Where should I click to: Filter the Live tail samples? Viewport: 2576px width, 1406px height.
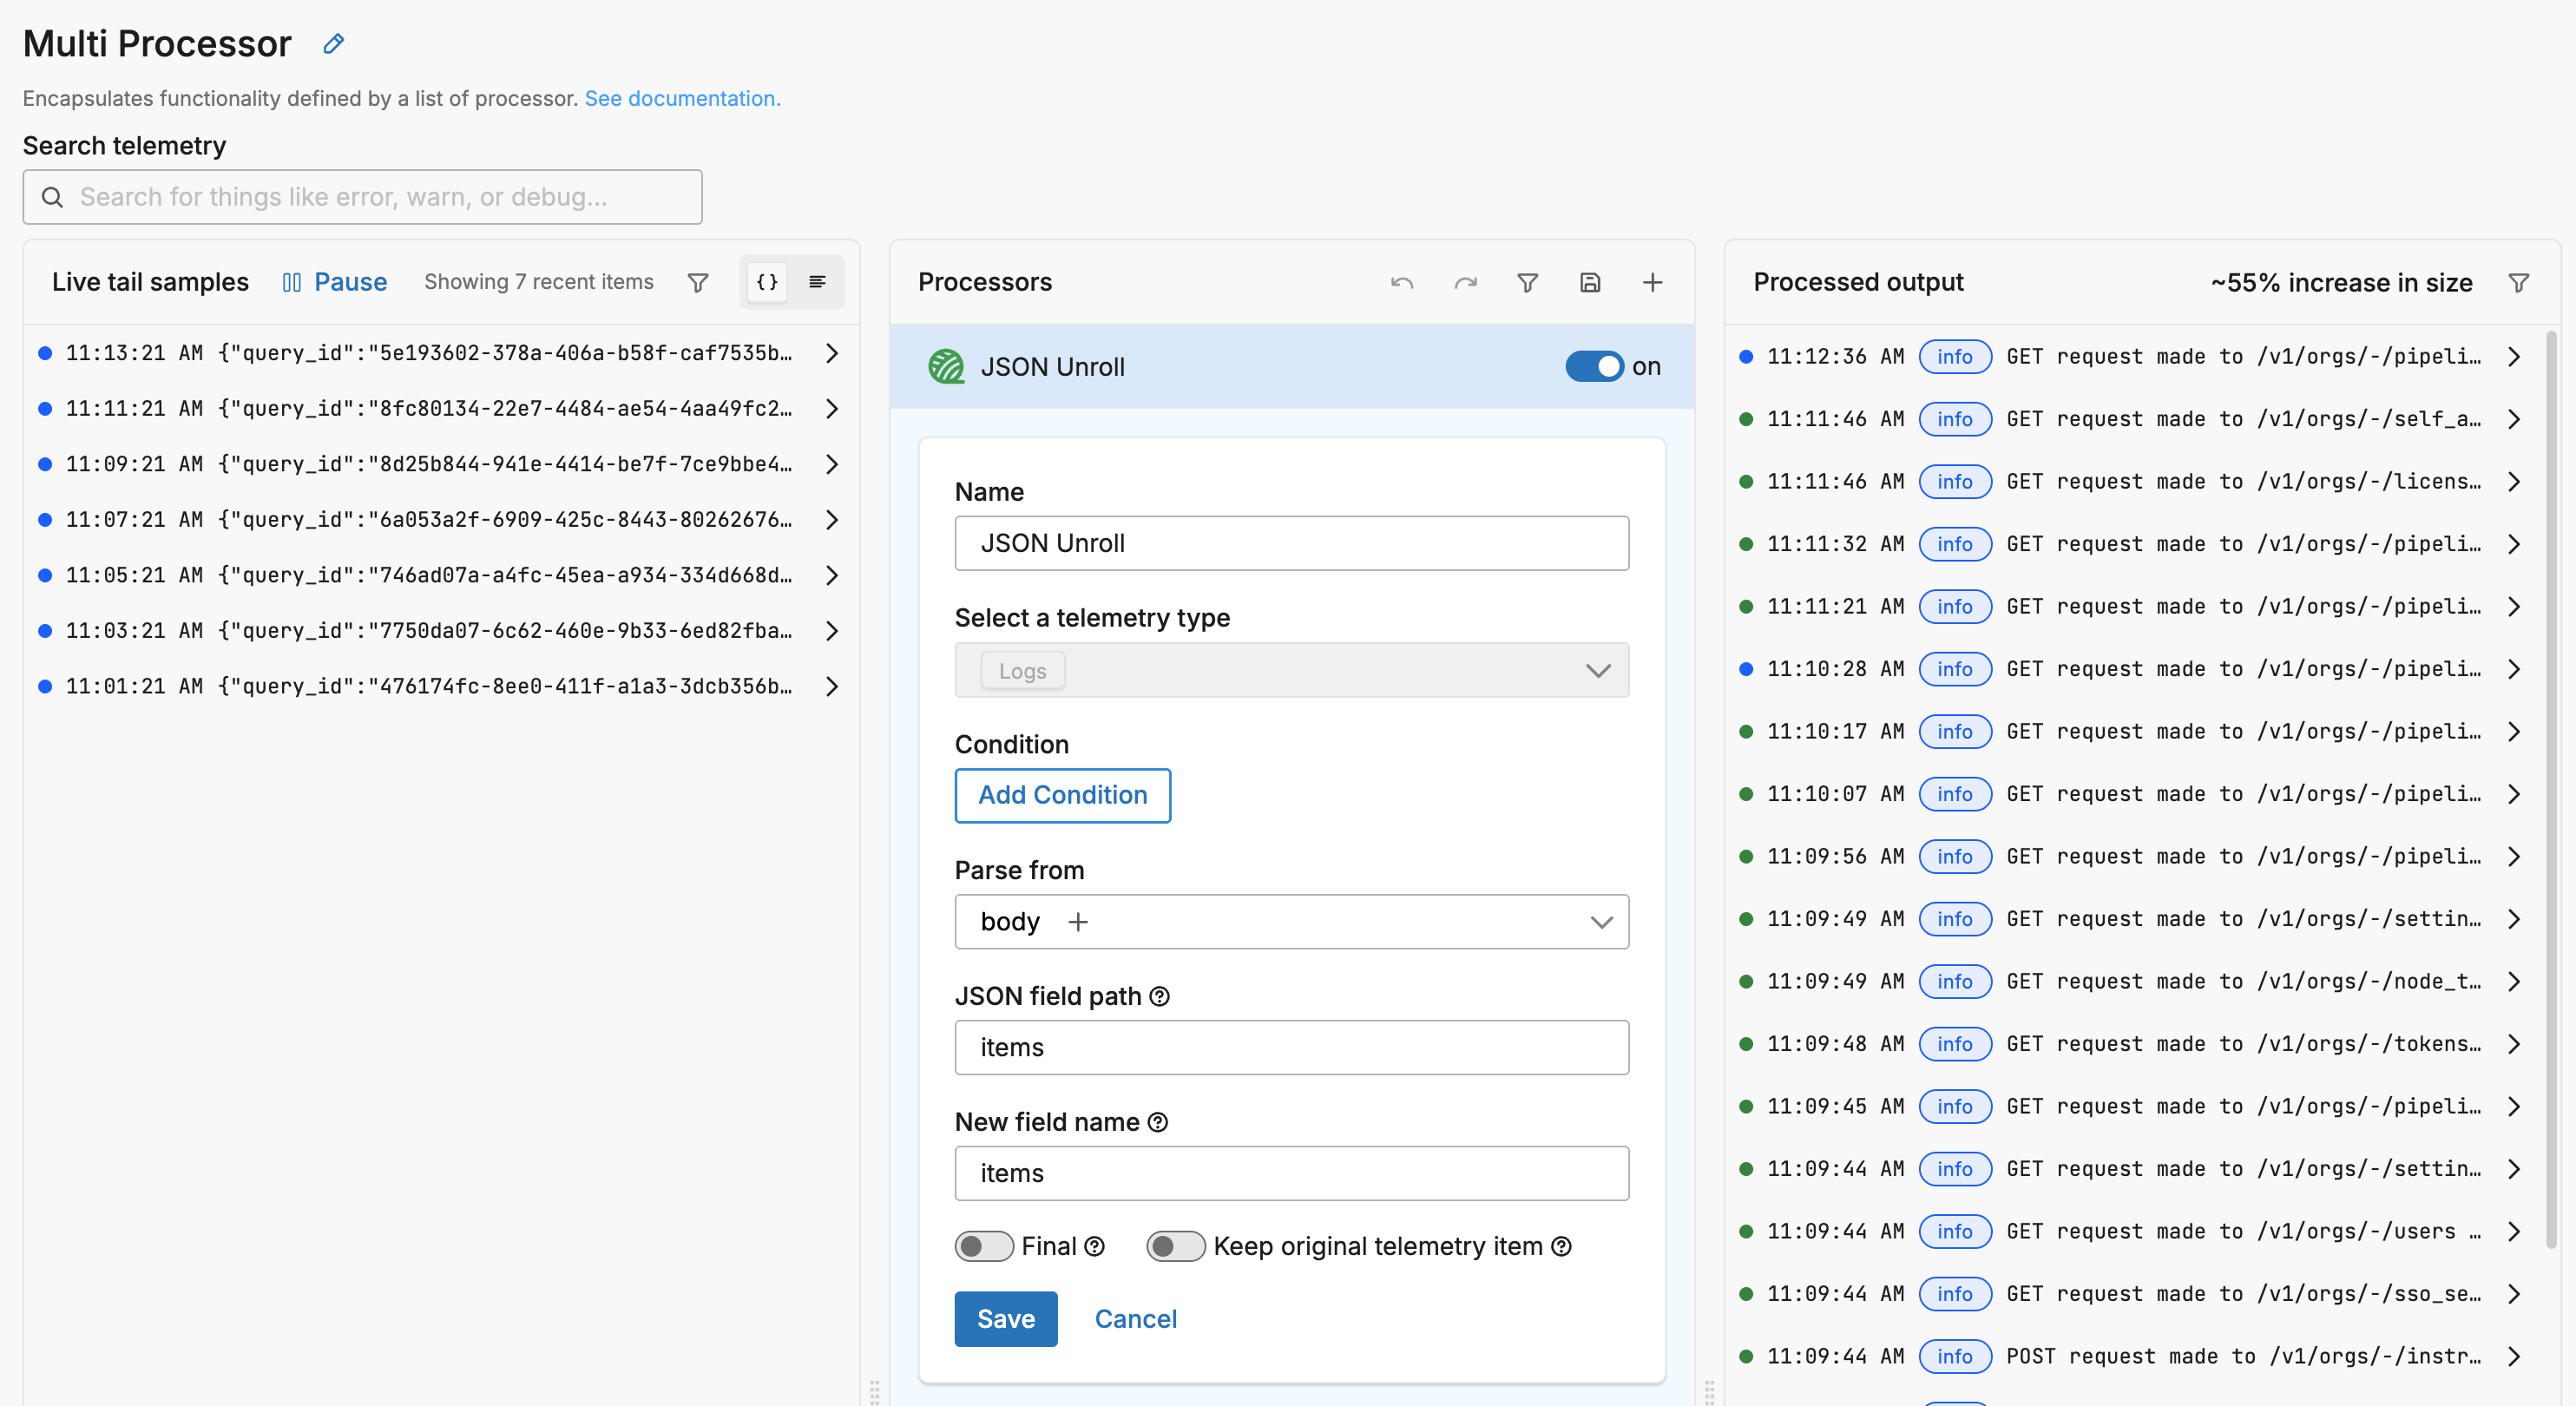pyautogui.click(x=697, y=282)
